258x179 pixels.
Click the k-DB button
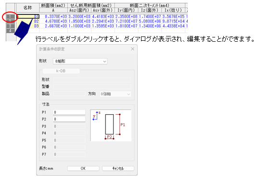tap(61, 71)
